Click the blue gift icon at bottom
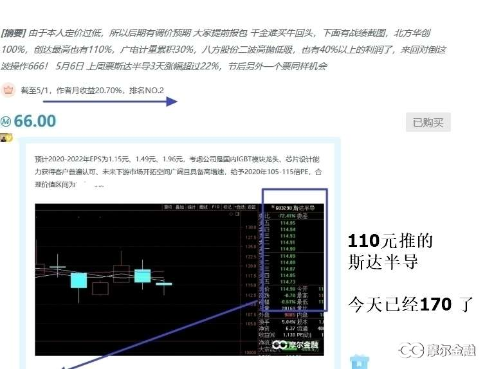485x369 pixels. [358, 362]
